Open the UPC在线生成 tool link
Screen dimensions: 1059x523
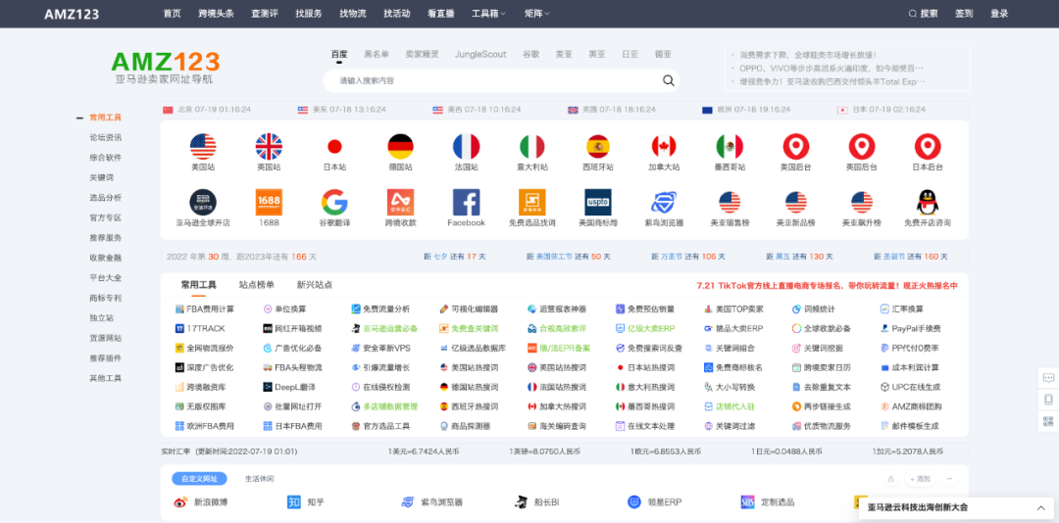pos(911,388)
